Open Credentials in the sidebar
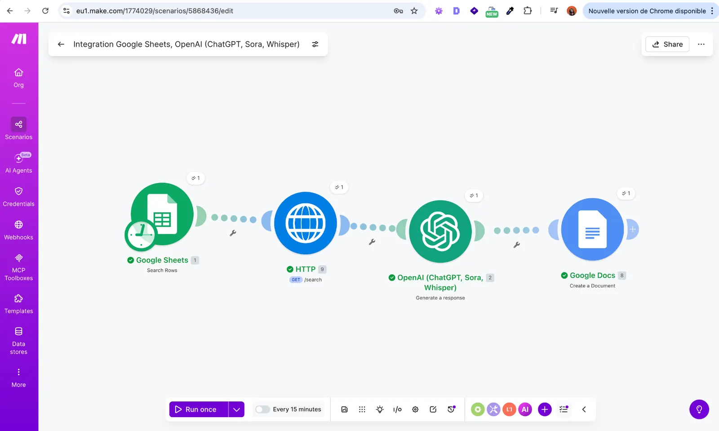Image resolution: width=719 pixels, height=431 pixels. (x=18, y=197)
